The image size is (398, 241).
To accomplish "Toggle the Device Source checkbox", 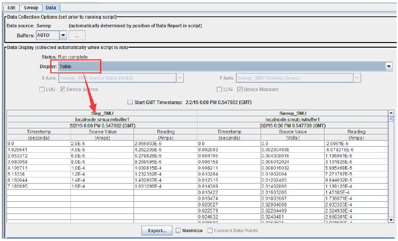I will (x=63, y=89).
